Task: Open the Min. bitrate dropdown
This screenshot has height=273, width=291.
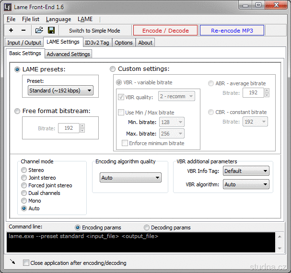Action: pyautogui.click(x=172, y=122)
